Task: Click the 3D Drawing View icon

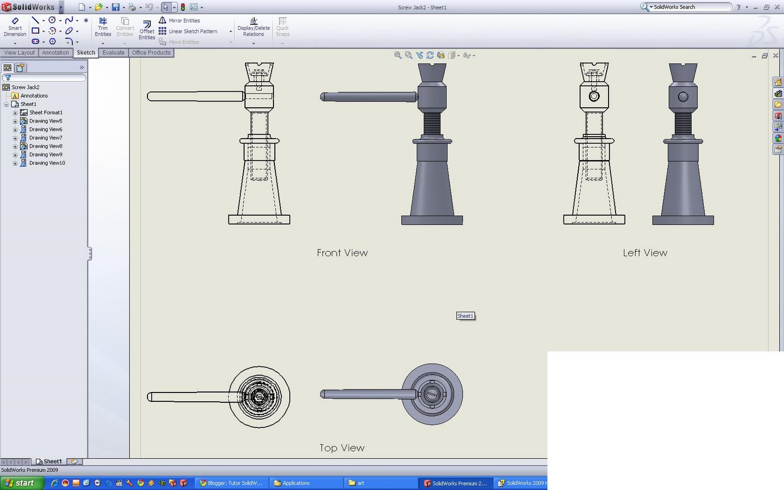Action: [441, 55]
